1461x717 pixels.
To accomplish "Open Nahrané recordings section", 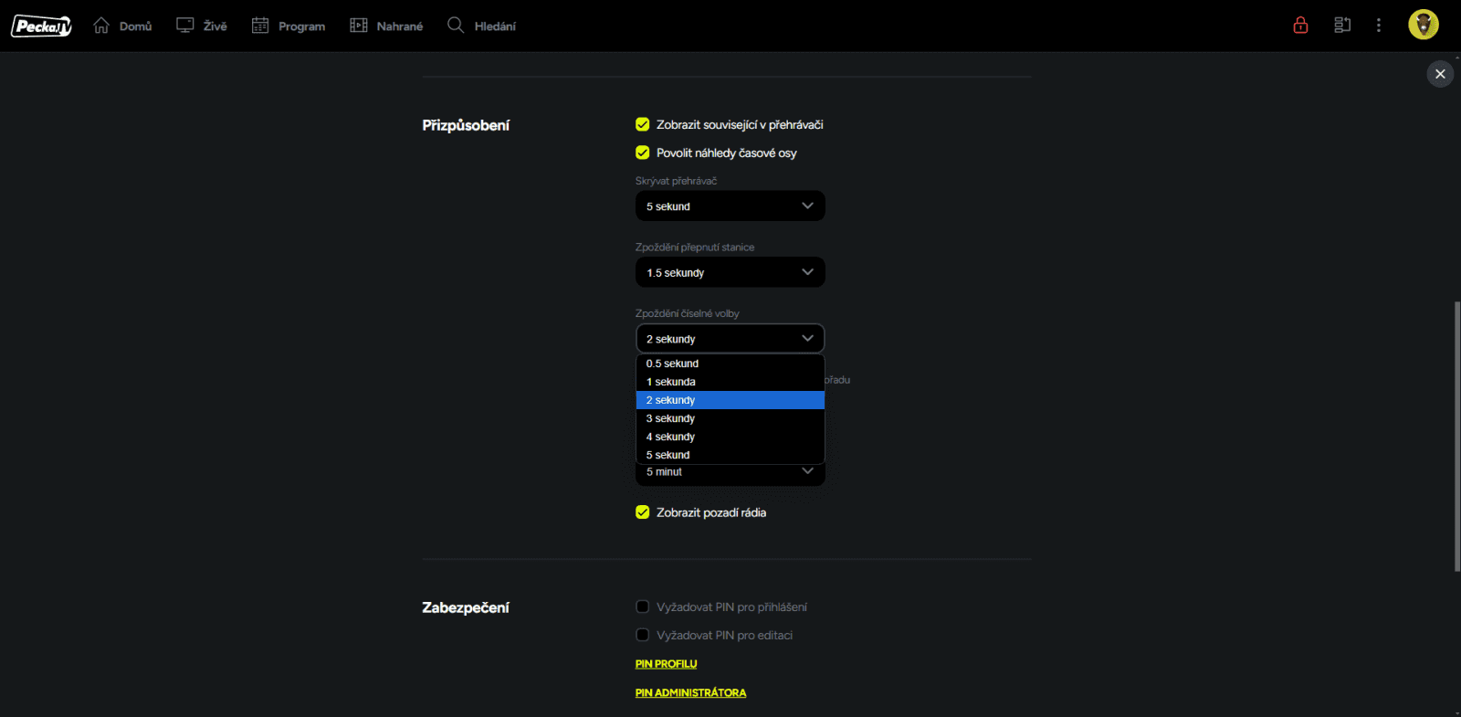I will (386, 26).
